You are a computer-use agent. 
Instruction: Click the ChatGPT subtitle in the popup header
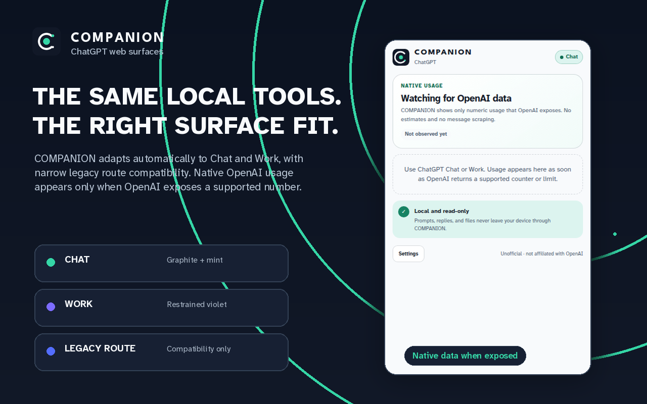tap(425, 62)
